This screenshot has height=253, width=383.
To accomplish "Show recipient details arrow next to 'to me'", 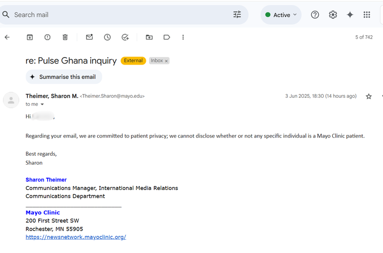I will pyautogui.click(x=42, y=105).
